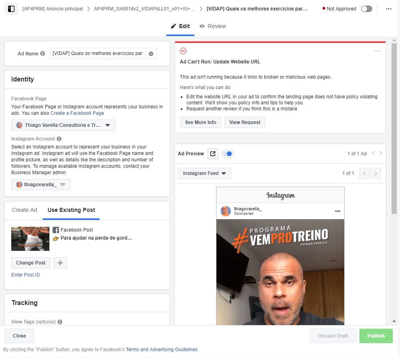Click the Instagram ad video preview
The height and width of the screenshot is (358, 400).
click(280, 272)
